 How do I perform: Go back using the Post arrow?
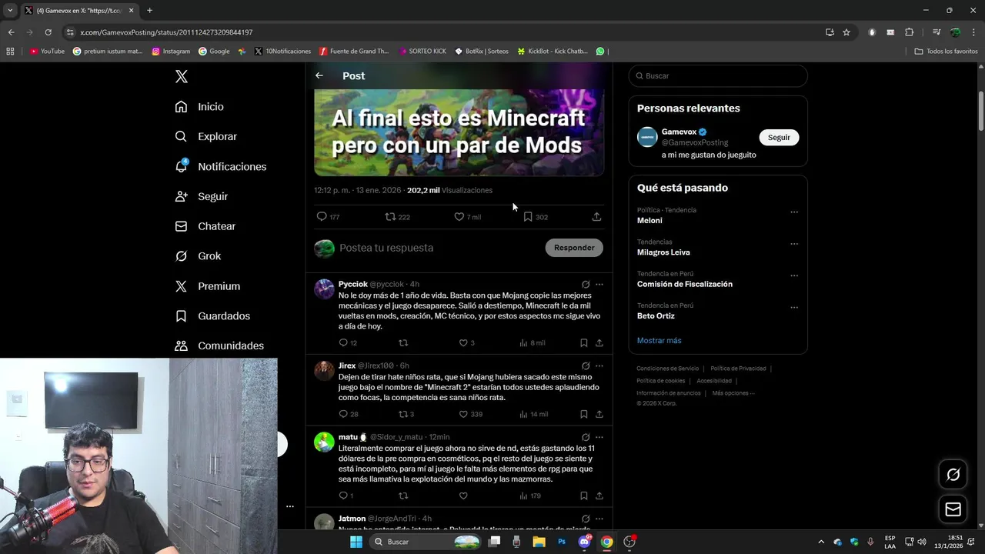[x=319, y=75]
